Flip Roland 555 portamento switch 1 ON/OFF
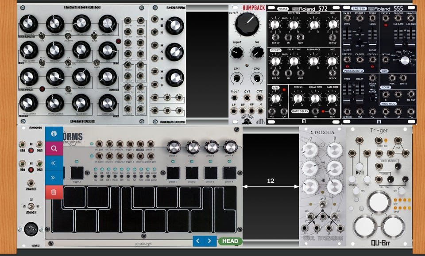The image size is (425, 256). point(359,31)
